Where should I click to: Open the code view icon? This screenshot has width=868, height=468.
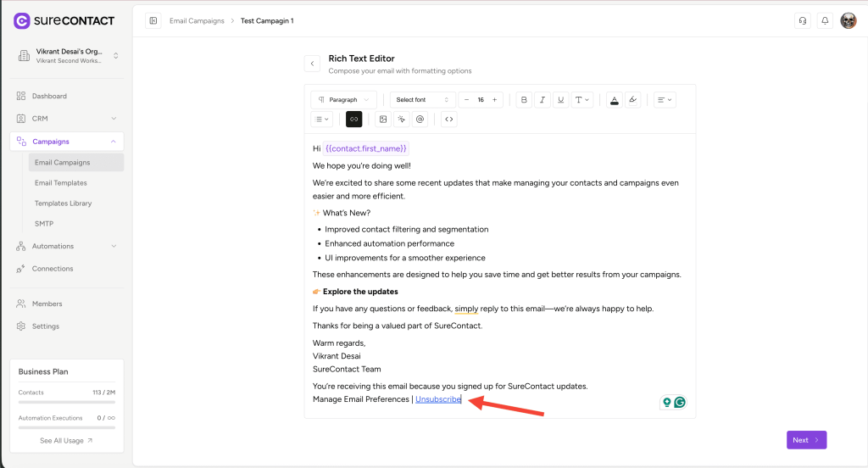pos(449,120)
